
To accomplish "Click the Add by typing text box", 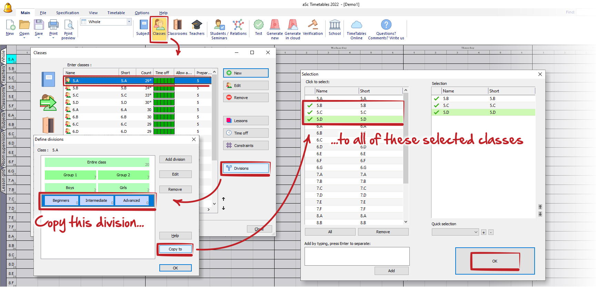I will click(x=357, y=256).
